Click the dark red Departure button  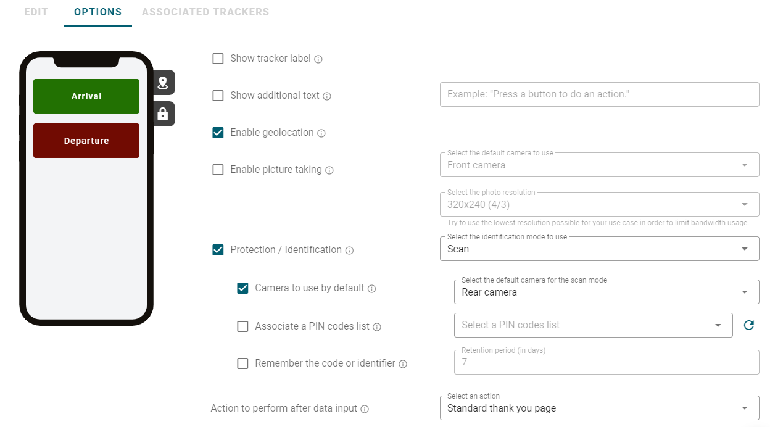pos(86,141)
